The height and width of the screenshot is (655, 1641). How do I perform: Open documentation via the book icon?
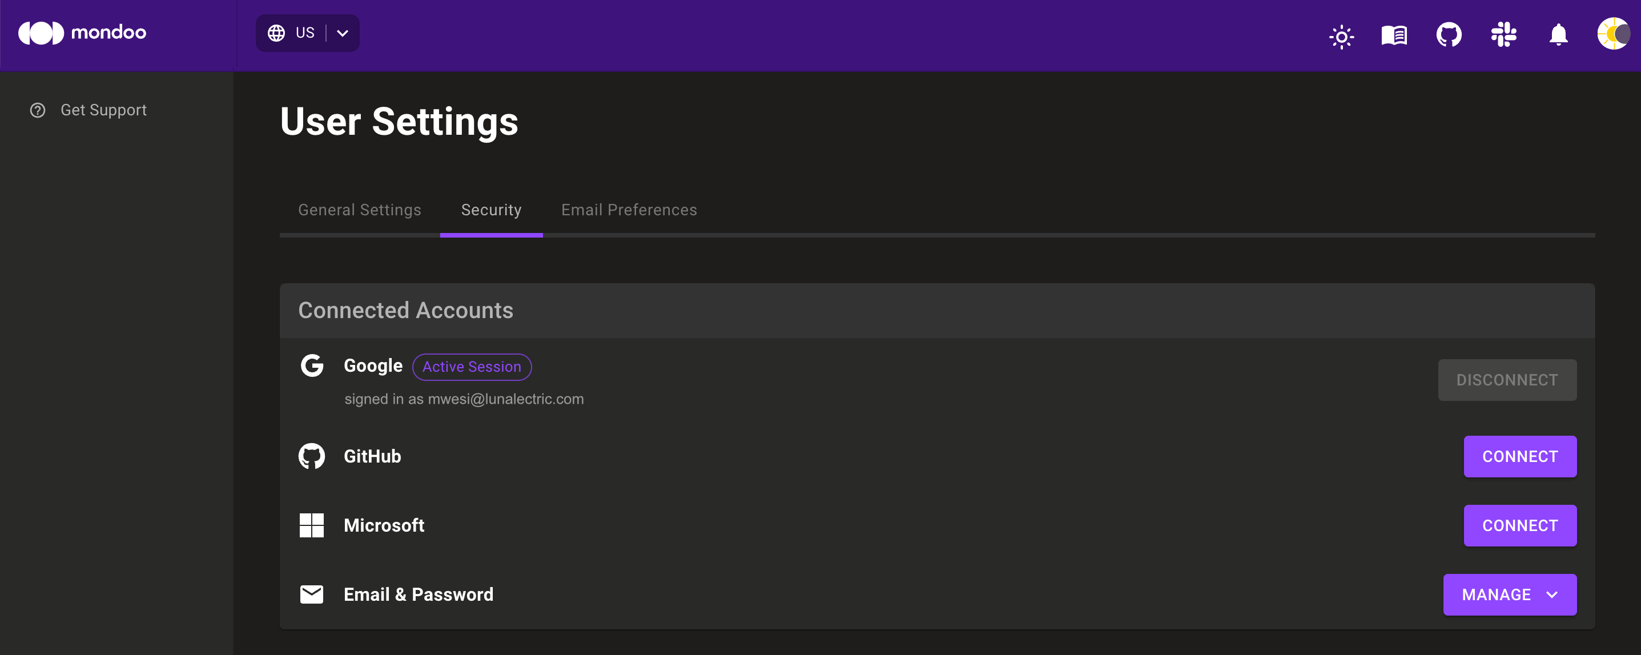(1394, 35)
